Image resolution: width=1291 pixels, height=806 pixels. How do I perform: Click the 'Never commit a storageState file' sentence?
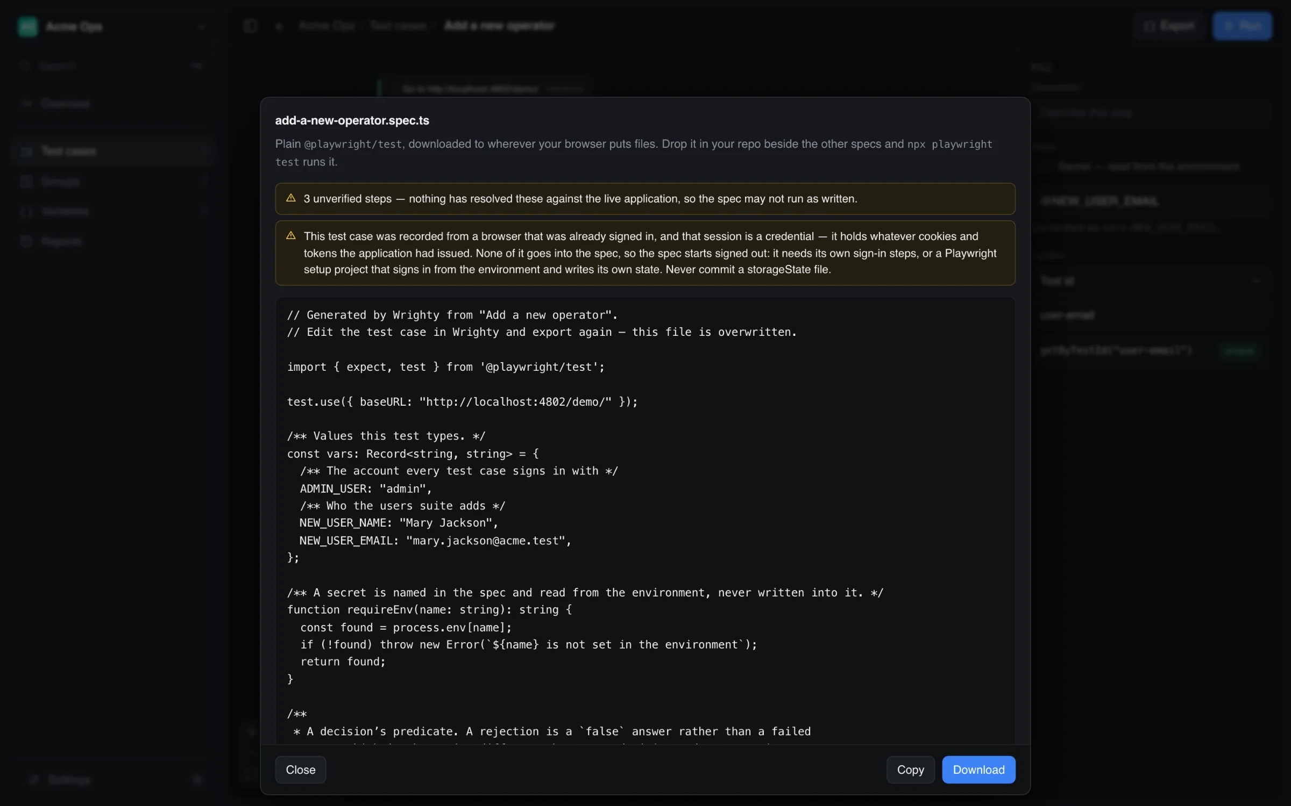[x=748, y=270]
